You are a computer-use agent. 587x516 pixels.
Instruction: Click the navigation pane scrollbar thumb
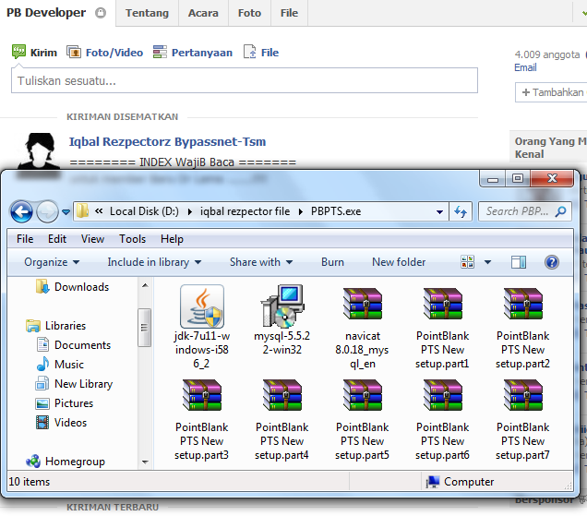(145, 328)
